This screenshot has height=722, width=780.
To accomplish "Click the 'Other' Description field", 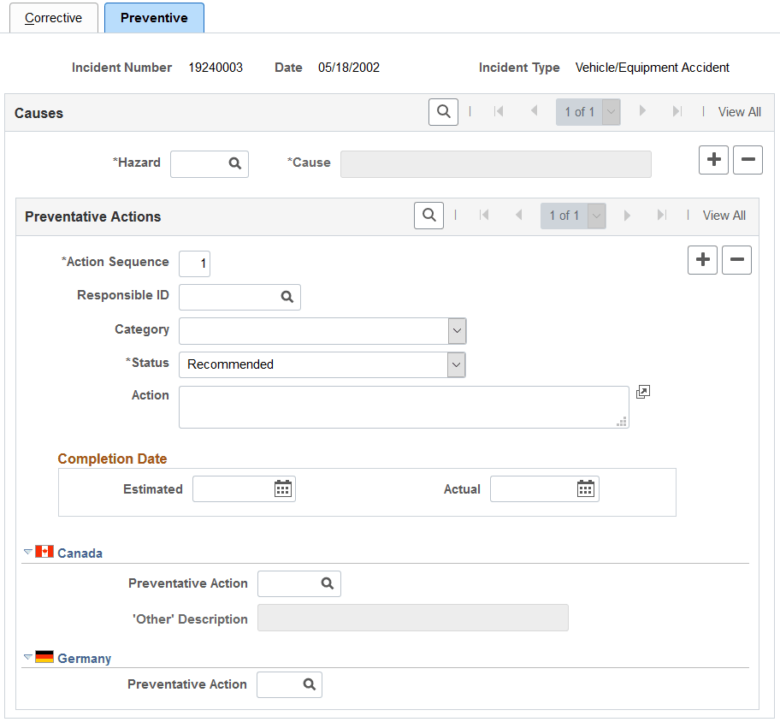I will pos(413,618).
